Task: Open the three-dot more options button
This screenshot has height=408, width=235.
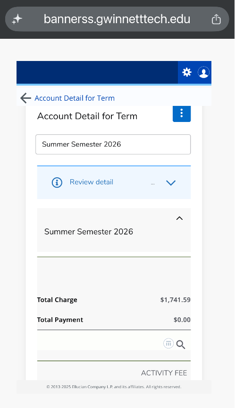Action: (182, 113)
